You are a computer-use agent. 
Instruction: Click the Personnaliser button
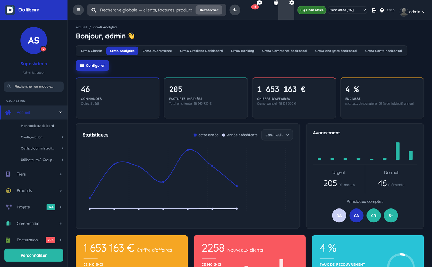34,255
